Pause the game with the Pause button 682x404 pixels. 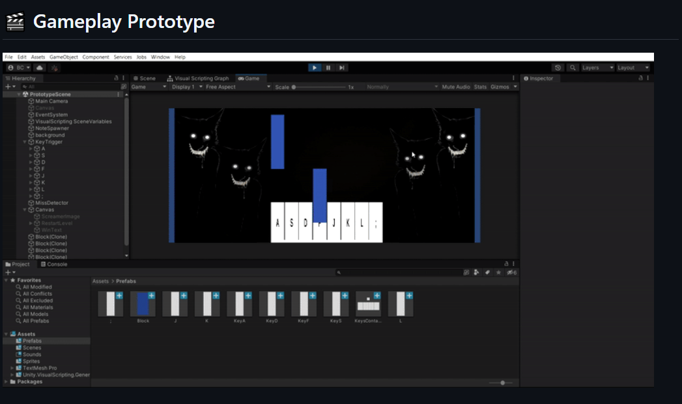coord(328,68)
